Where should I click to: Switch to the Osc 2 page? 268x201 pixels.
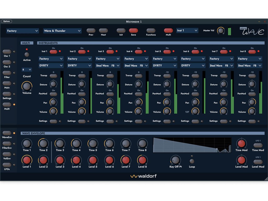point(7,62)
